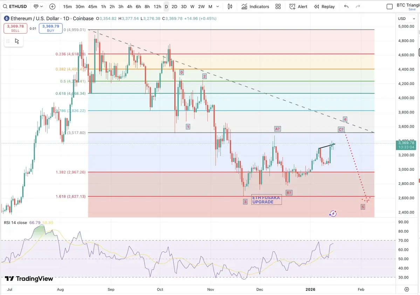
Task: Click the 5,000.00 price scale label
Action: (x=406, y=26)
